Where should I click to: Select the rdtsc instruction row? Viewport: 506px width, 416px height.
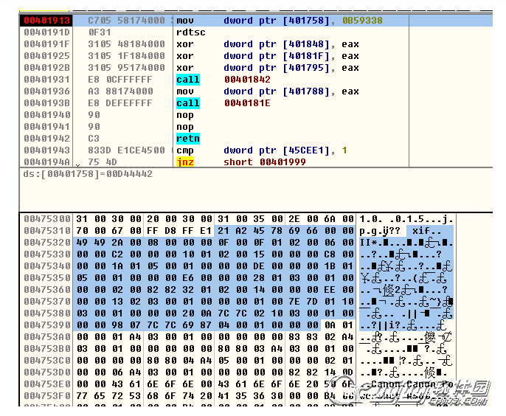(192, 32)
